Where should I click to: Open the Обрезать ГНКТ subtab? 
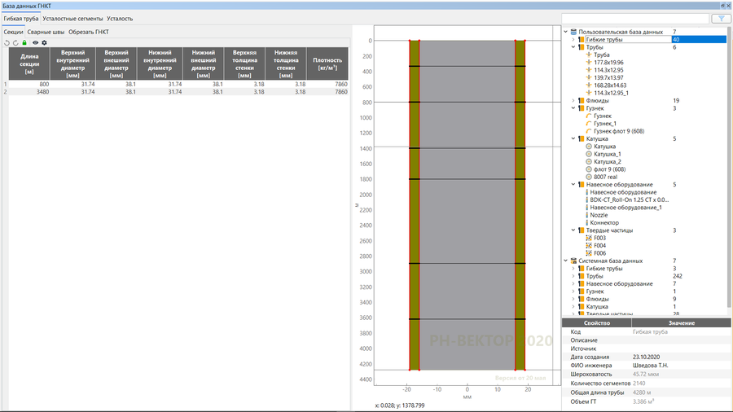(x=89, y=32)
